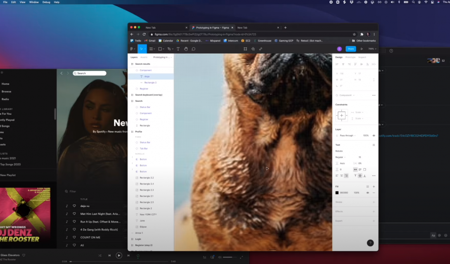Select the Hand tool
450x264 pixels.
[x=186, y=49]
